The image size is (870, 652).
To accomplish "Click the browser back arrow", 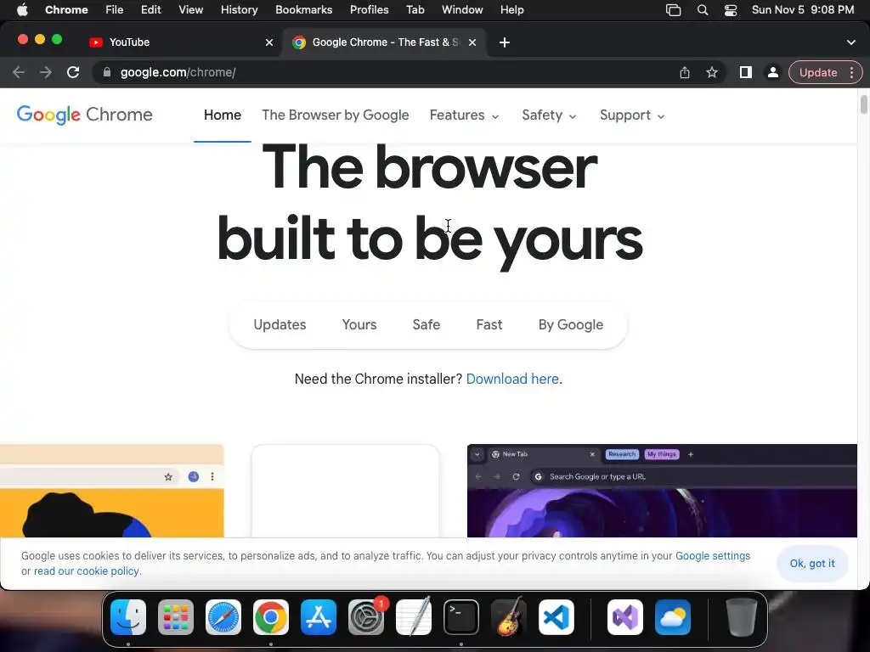I will pyautogui.click(x=19, y=72).
